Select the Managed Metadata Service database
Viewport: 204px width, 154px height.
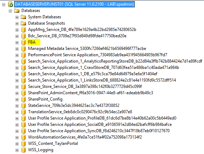(x=87, y=49)
